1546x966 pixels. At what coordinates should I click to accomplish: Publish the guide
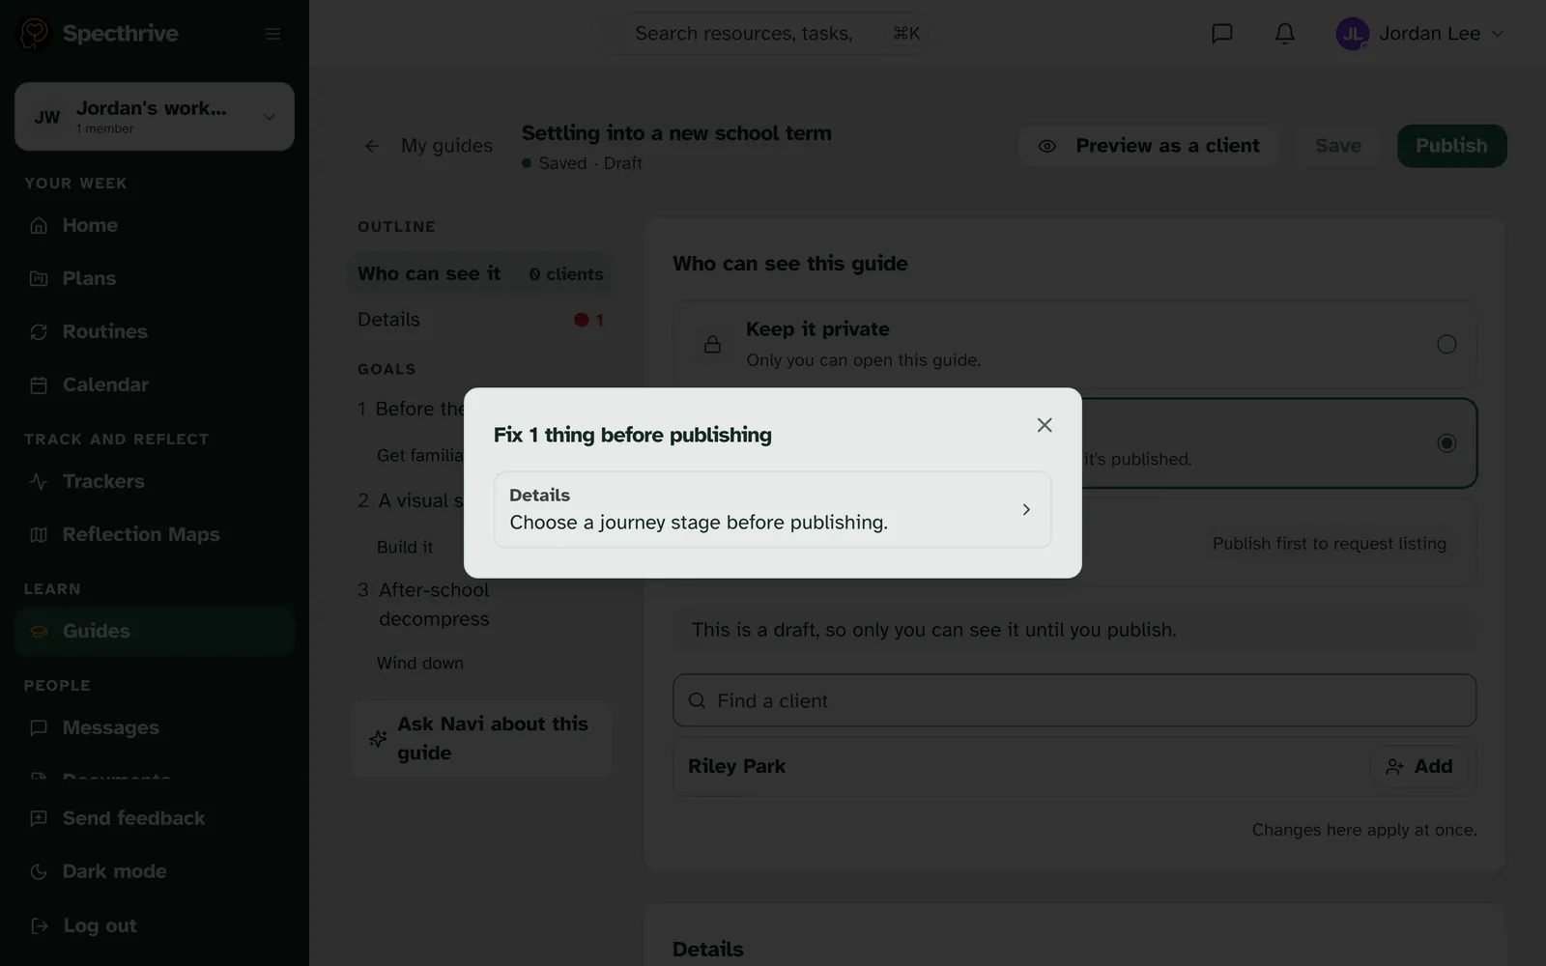click(x=1451, y=146)
